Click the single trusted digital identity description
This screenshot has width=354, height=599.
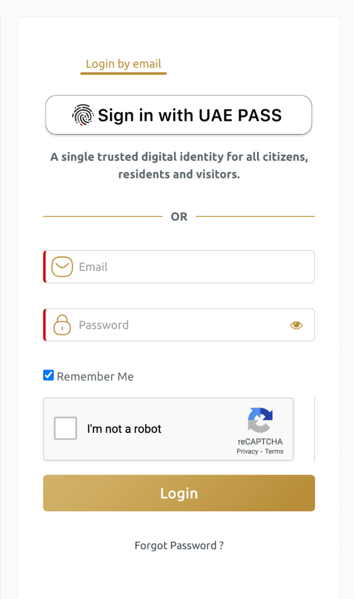[179, 166]
